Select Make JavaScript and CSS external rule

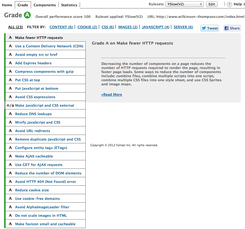pyautogui.click(x=45, y=105)
